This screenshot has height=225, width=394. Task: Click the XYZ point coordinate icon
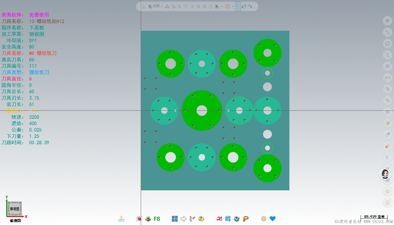click(167, 6)
